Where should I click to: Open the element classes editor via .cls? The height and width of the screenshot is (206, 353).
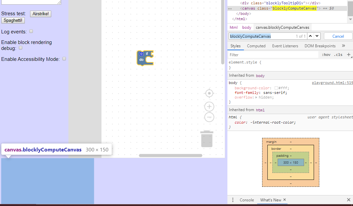[338, 55]
